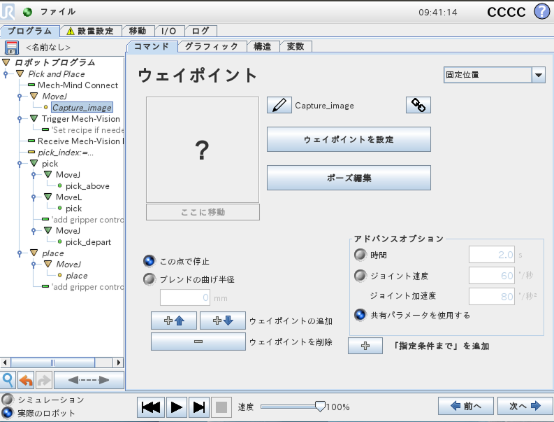Screen dimensions: 554x422
Task: Click warning icon on installation tab
Action: coord(71,31)
